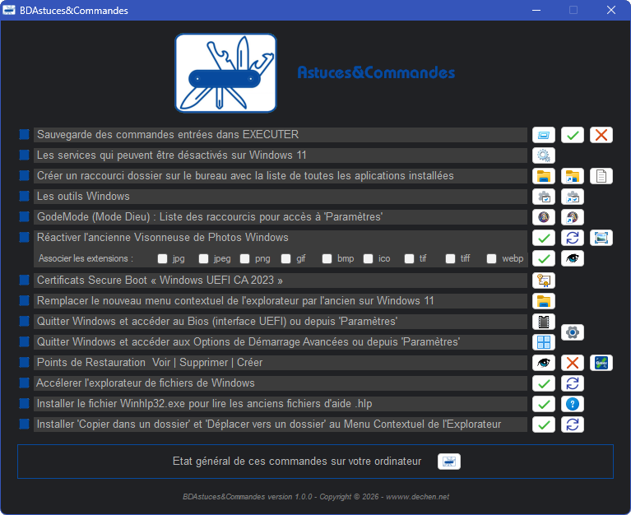631x515 pixels.
Task: Click the blue square beside 'Les outils Windows'
Action: point(24,196)
